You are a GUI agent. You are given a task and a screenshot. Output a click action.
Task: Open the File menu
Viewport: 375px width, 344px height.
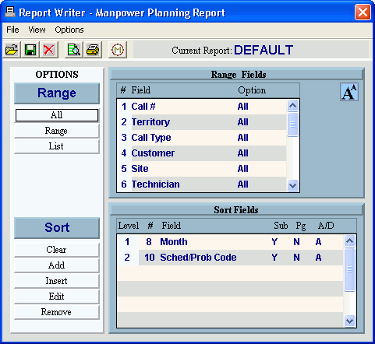coord(12,30)
